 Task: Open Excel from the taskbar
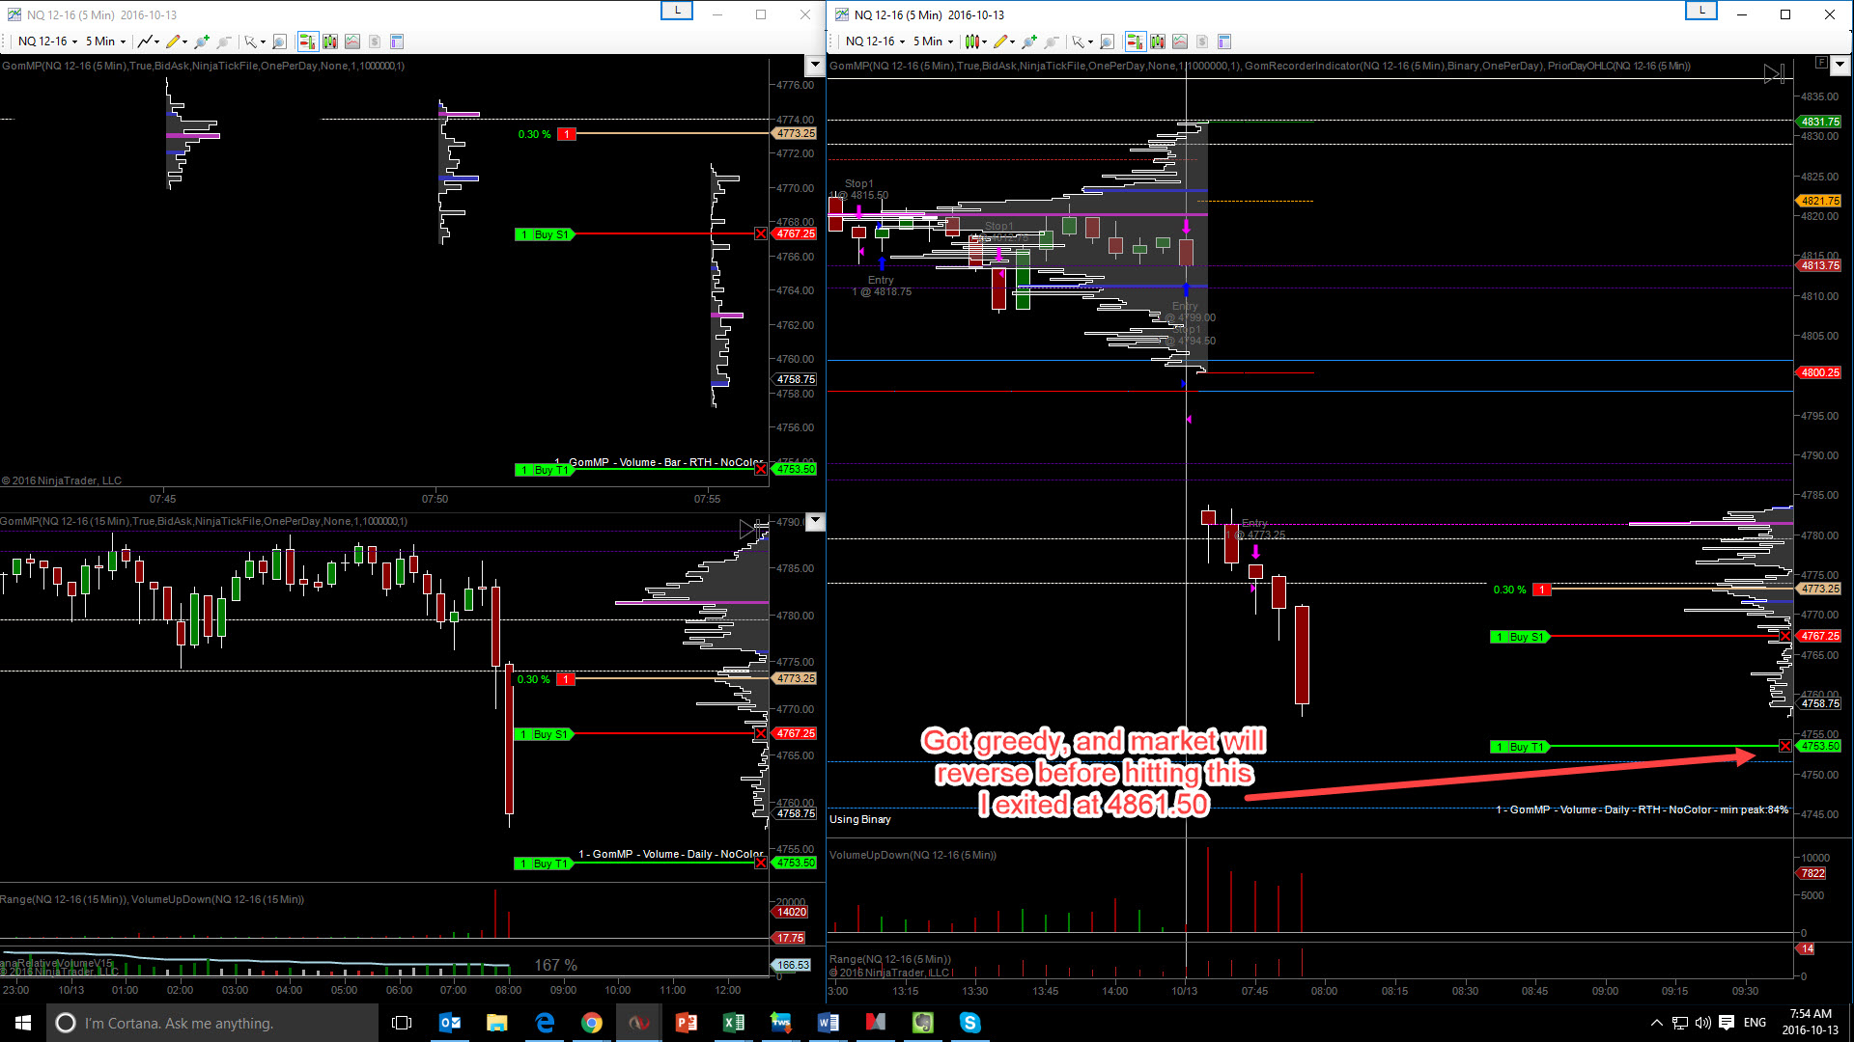734,1023
